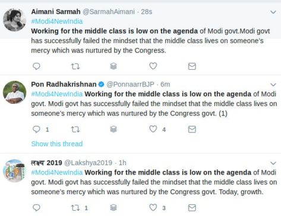Open options chevron on Pon Radhakrishnan's tweet

[x=273, y=85]
